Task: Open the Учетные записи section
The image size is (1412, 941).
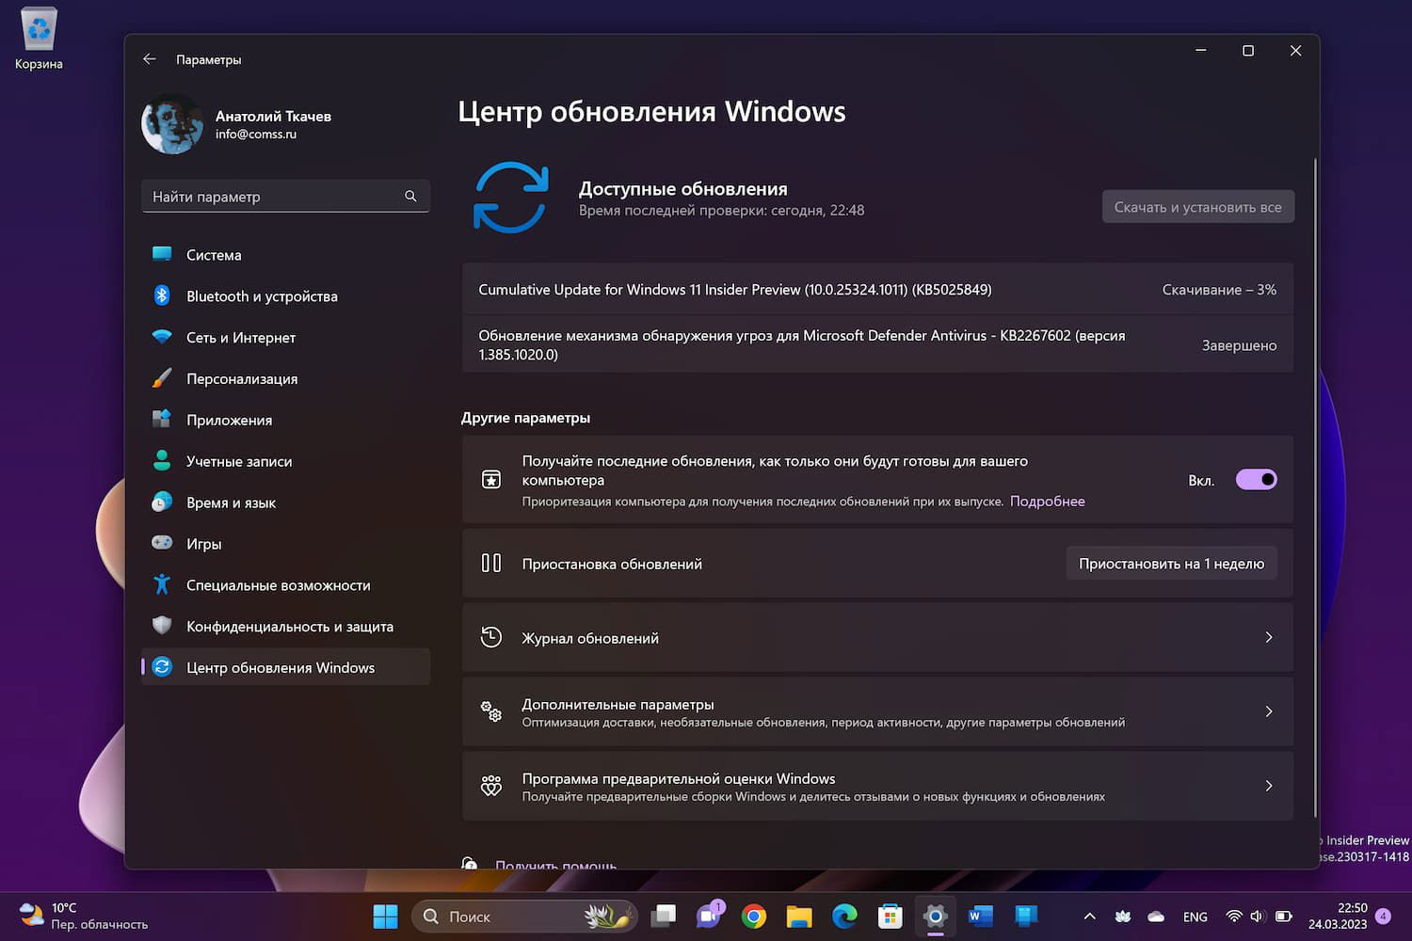Action: tap(285, 461)
